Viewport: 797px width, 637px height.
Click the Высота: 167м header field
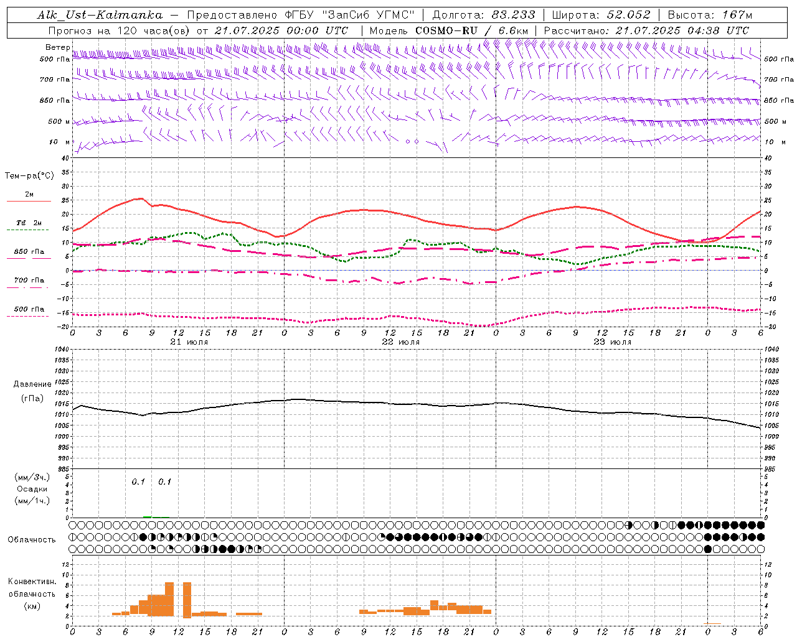point(710,15)
